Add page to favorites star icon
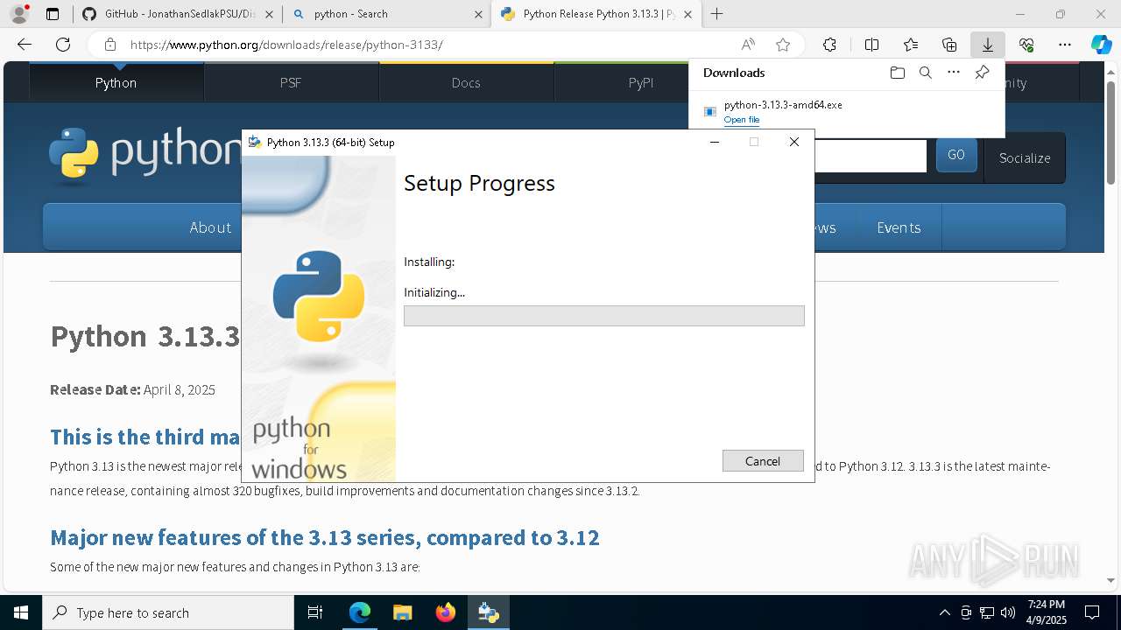The height and width of the screenshot is (630, 1121). coord(783,45)
